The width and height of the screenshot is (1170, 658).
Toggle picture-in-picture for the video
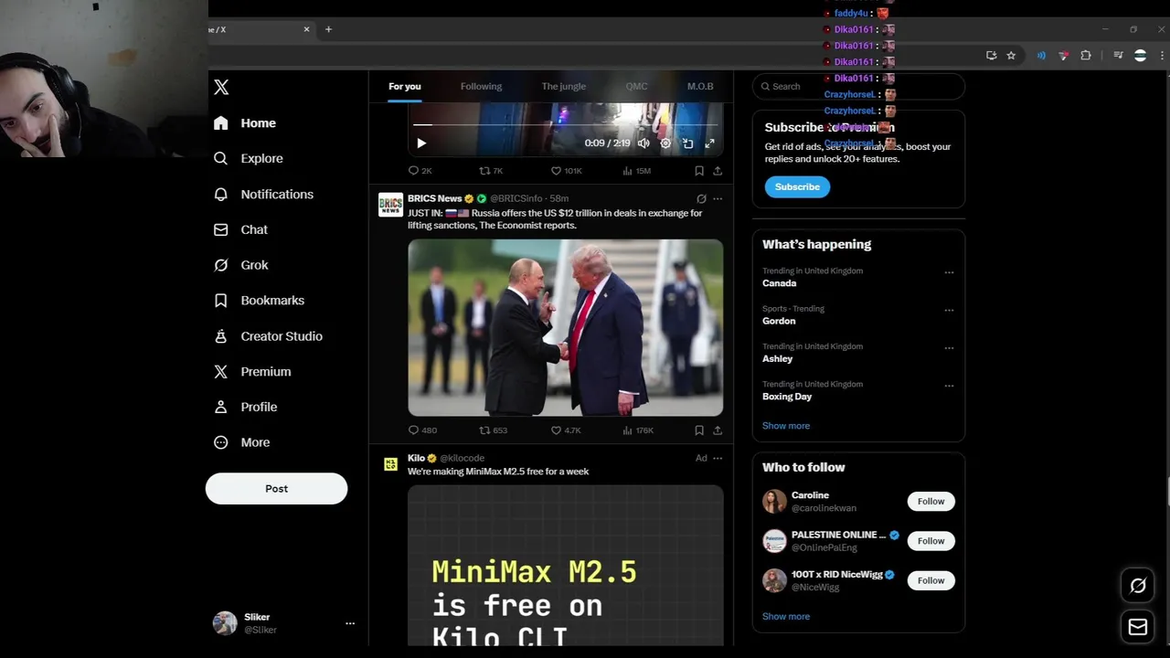[x=687, y=143]
